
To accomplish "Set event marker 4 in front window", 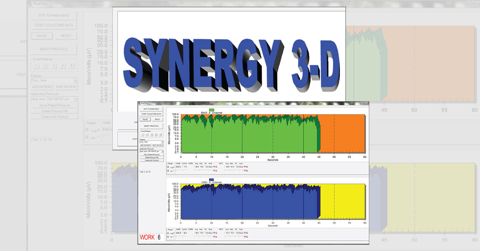I will point(156,135).
